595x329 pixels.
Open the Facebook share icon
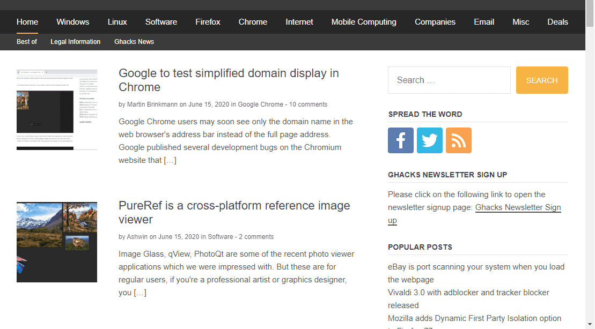pyautogui.click(x=400, y=140)
